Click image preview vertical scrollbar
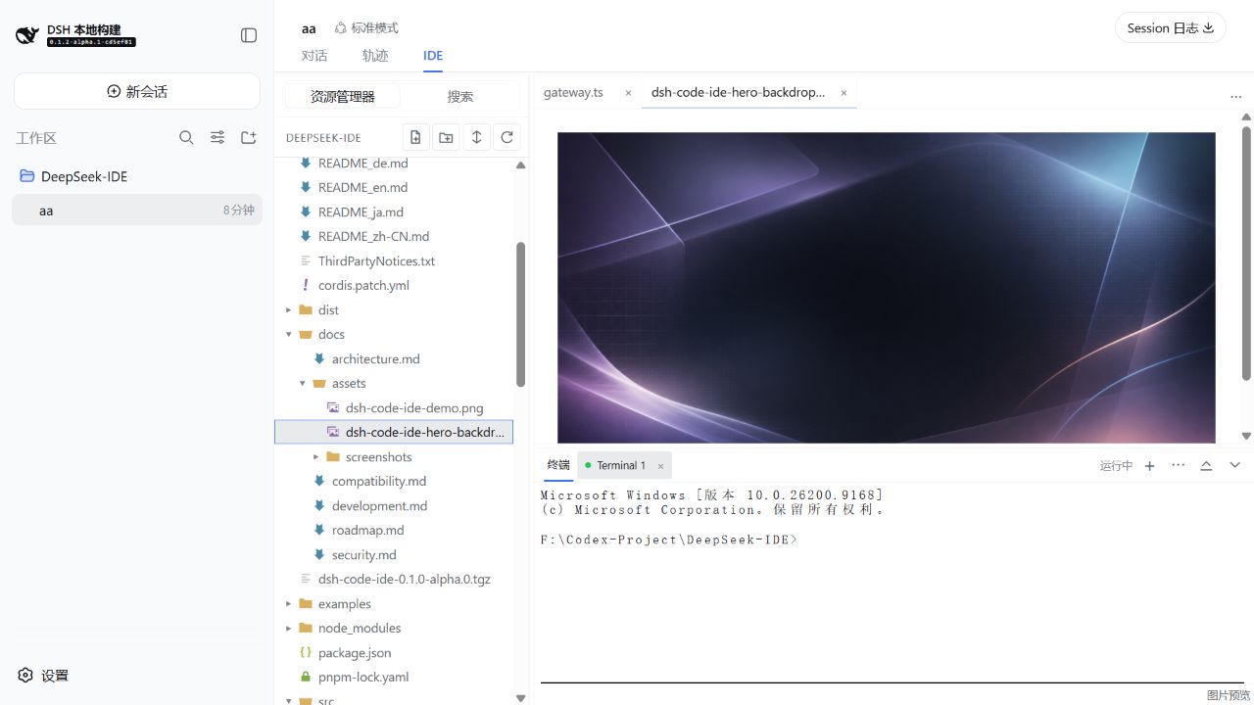Screen dimensions: 1254x705 pos(1246,253)
